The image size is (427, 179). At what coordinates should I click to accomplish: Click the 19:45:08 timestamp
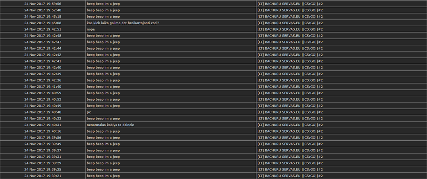click(x=43, y=23)
